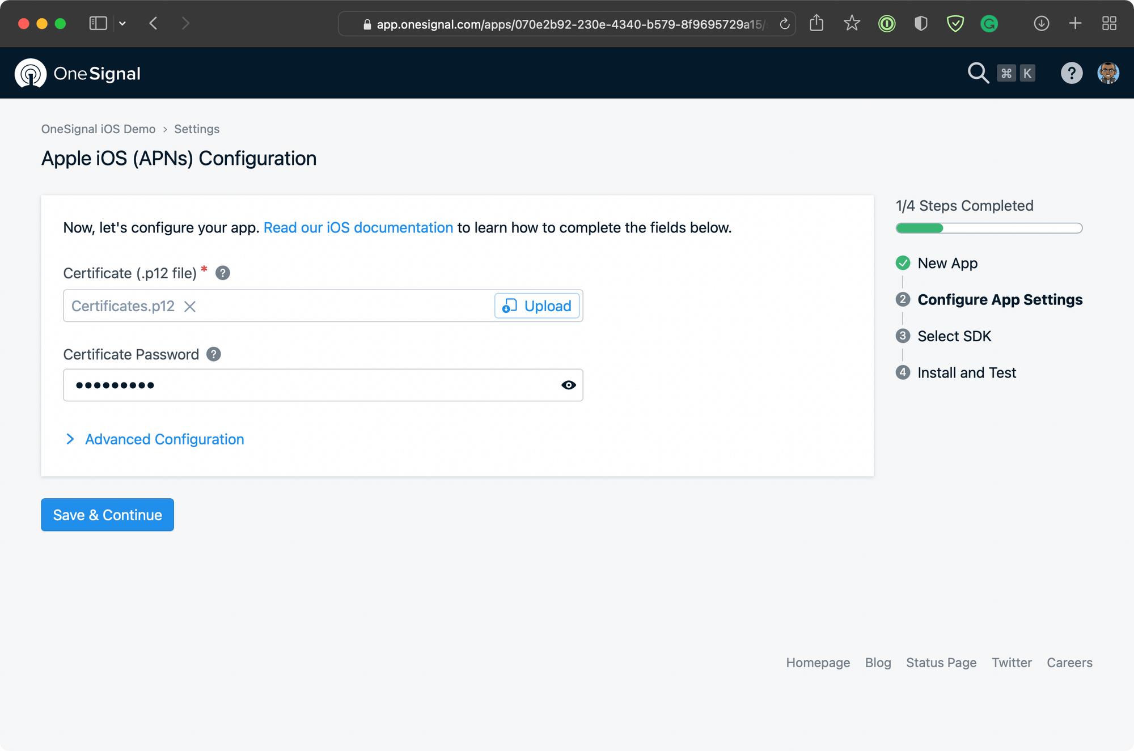Toggle Safari sidebar panel
The height and width of the screenshot is (751, 1134).
(x=98, y=23)
